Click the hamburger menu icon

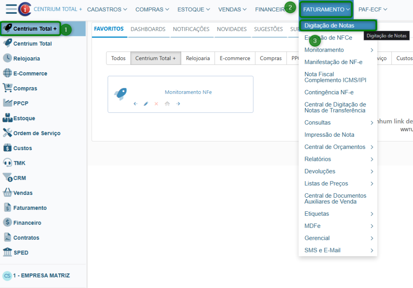[x=11, y=9]
